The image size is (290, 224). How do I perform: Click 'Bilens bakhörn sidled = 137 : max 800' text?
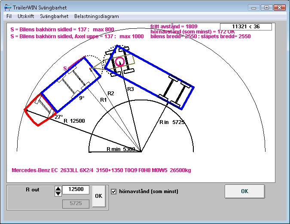point(62,30)
